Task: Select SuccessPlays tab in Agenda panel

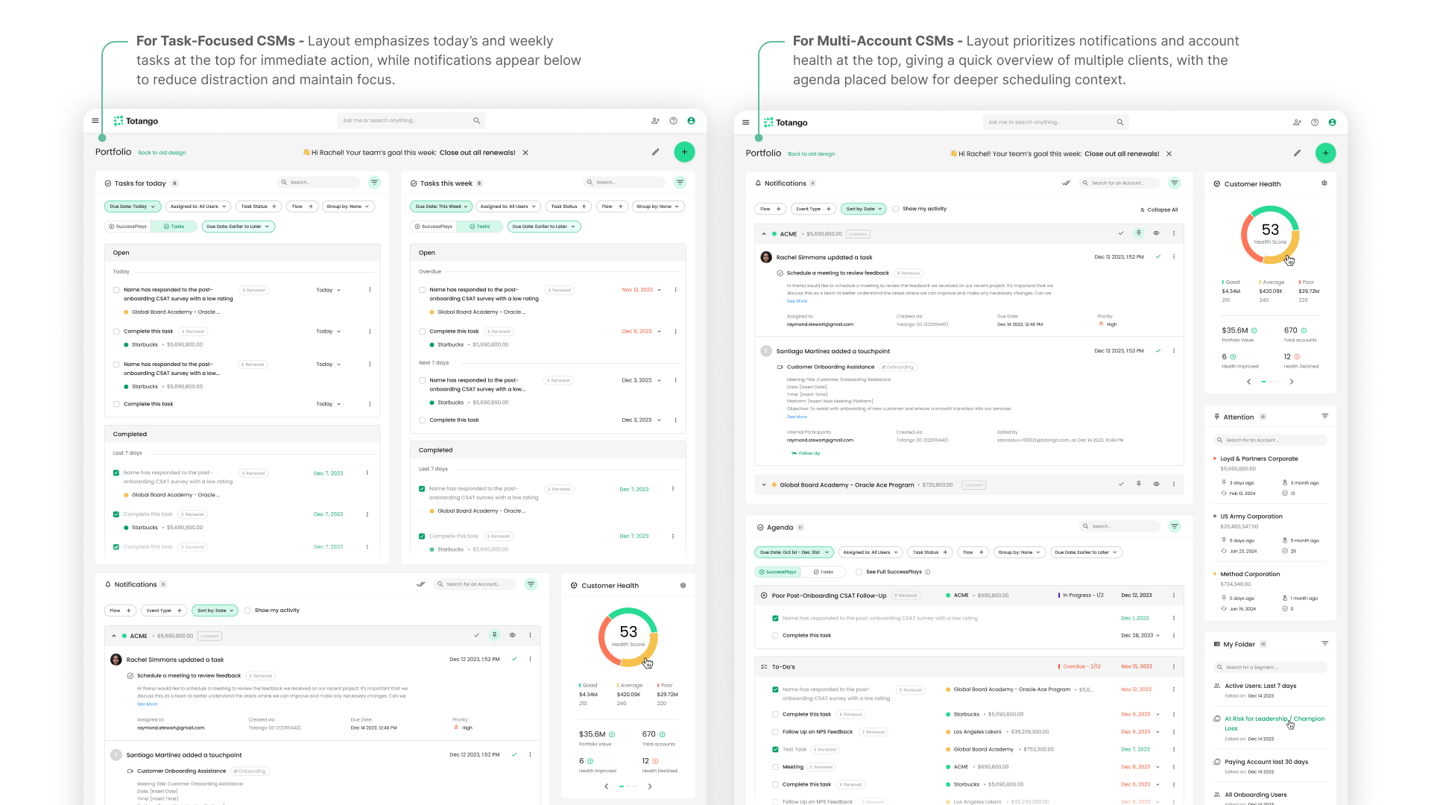Action: point(777,572)
